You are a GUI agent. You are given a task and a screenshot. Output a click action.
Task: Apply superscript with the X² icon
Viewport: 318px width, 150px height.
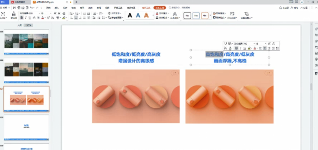tap(48, 17)
